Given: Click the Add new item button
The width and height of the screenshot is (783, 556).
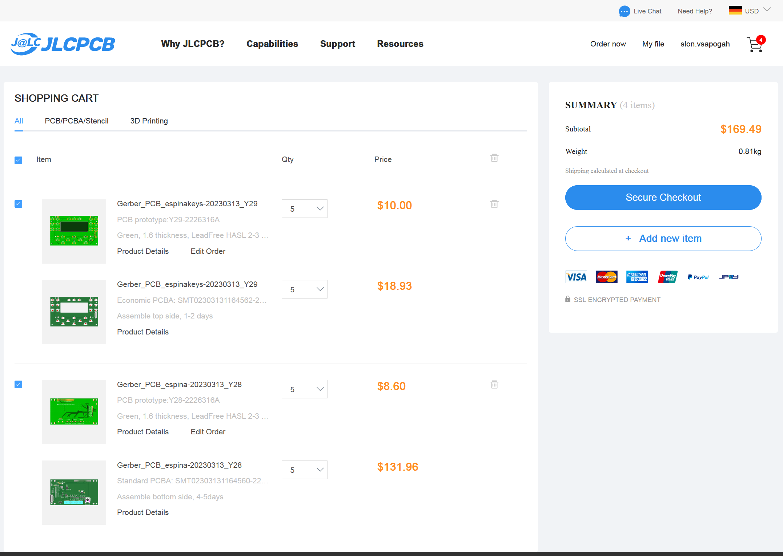Looking at the screenshot, I should click(663, 239).
